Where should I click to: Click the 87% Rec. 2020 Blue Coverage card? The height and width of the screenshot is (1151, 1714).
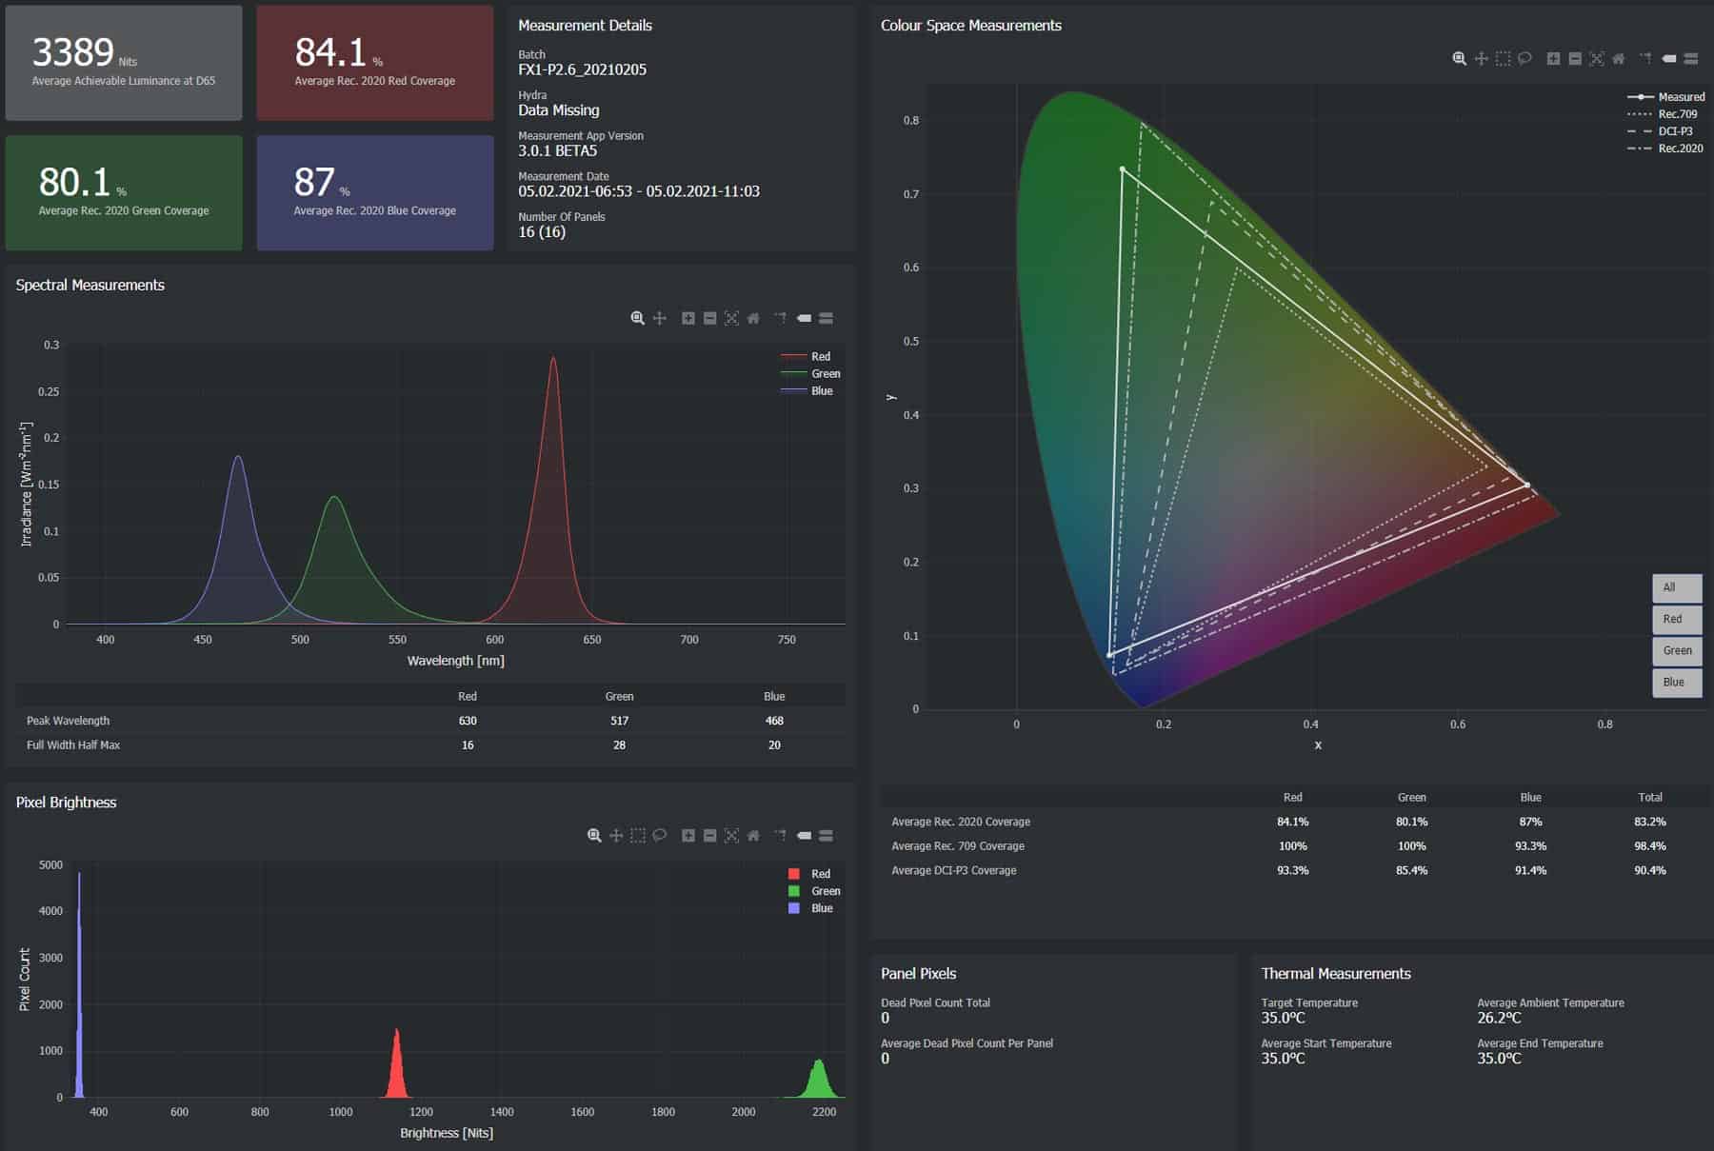click(x=375, y=192)
